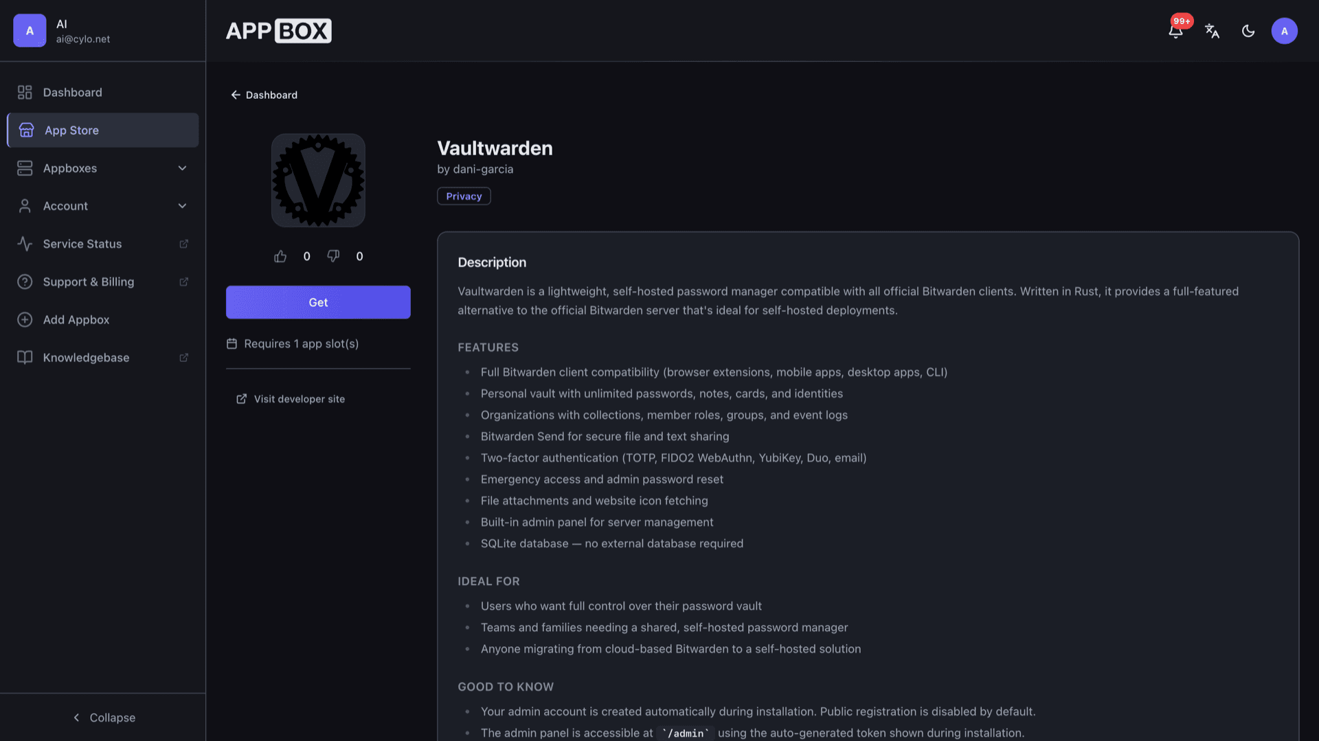Click the Vaultwarden title heading
The width and height of the screenshot is (1319, 741).
click(495, 148)
